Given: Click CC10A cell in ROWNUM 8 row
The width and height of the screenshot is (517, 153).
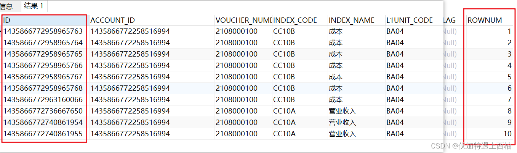Looking at the screenshot, I should click(x=300, y=111).
